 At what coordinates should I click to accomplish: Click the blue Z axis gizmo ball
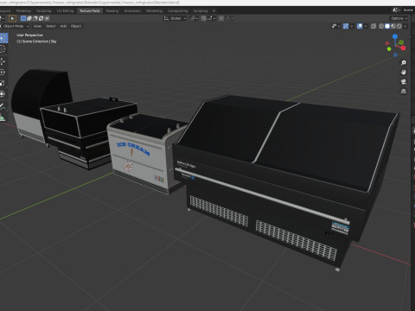pos(395,36)
